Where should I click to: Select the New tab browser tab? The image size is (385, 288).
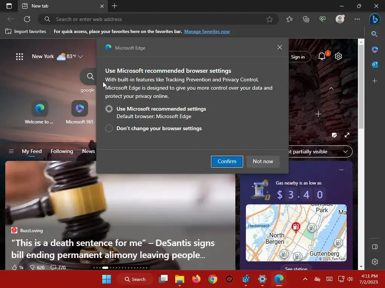tap(63, 6)
